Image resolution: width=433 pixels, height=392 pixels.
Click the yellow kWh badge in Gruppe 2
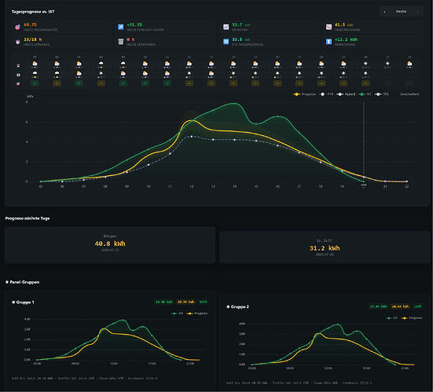pyautogui.click(x=401, y=306)
